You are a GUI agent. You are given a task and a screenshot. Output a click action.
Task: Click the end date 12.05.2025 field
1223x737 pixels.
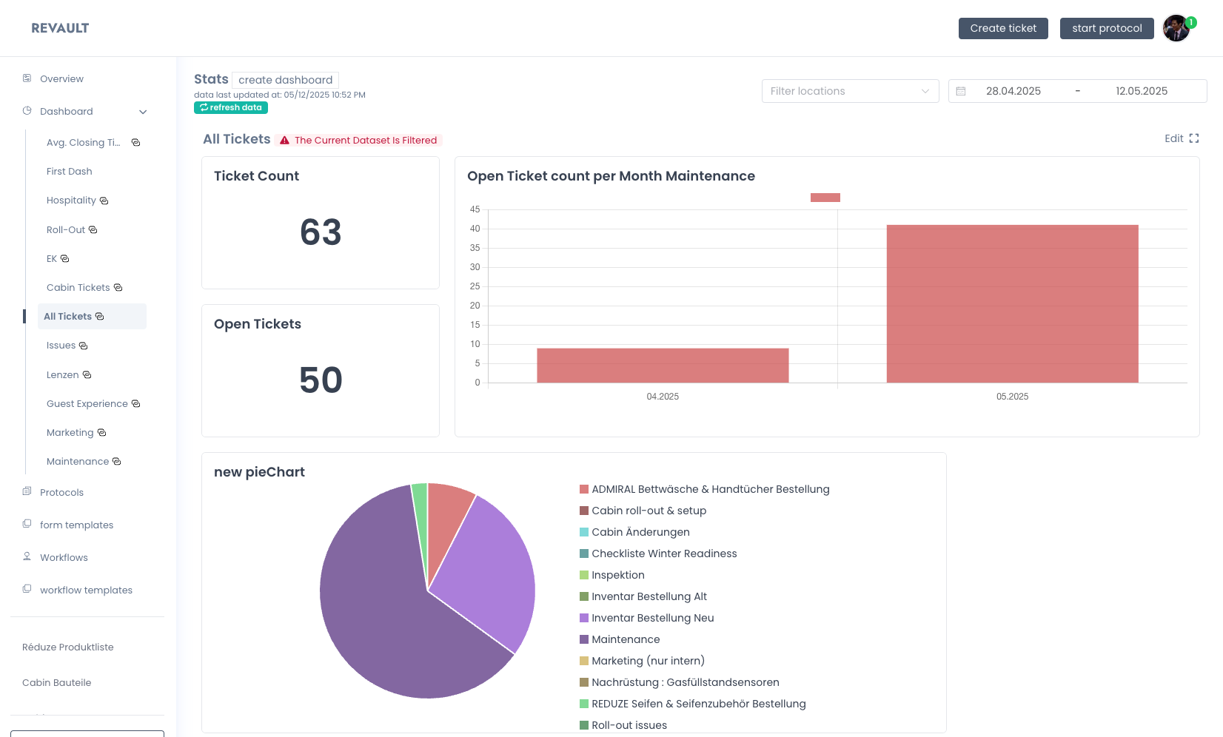click(1142, 91)
